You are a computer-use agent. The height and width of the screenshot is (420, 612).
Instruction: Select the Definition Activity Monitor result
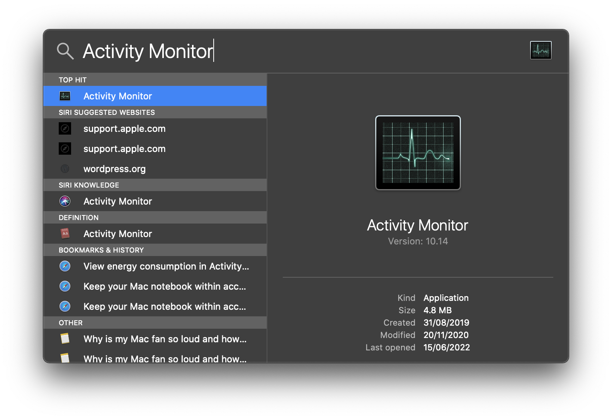click(x=155, y=234)
